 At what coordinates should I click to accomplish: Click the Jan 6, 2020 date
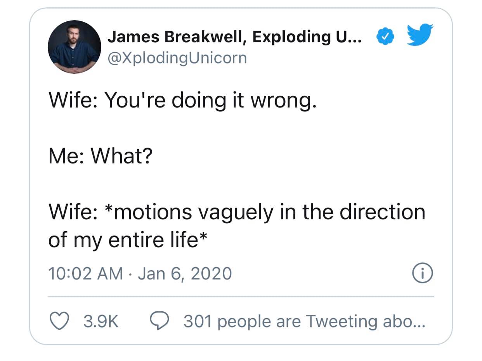tap(185, 273)
